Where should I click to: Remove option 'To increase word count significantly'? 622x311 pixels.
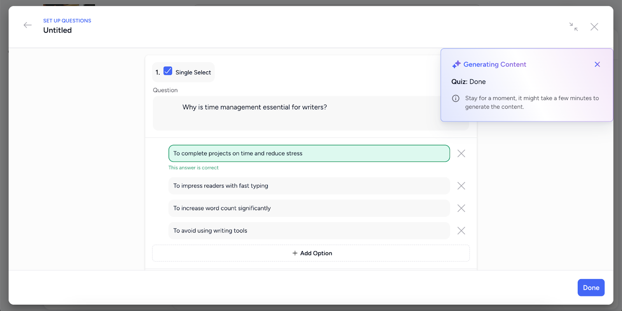[461, 208]
